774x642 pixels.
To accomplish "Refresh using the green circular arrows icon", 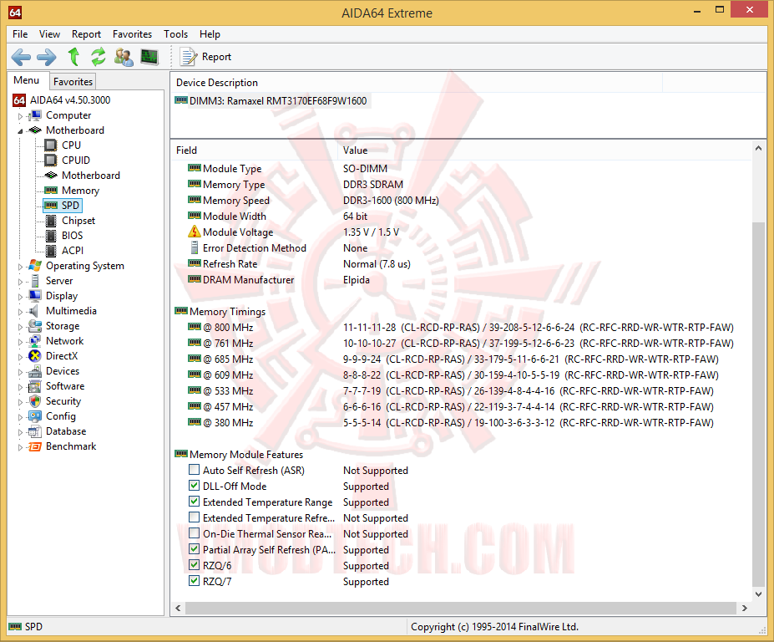I will click(x=99, y=57).
